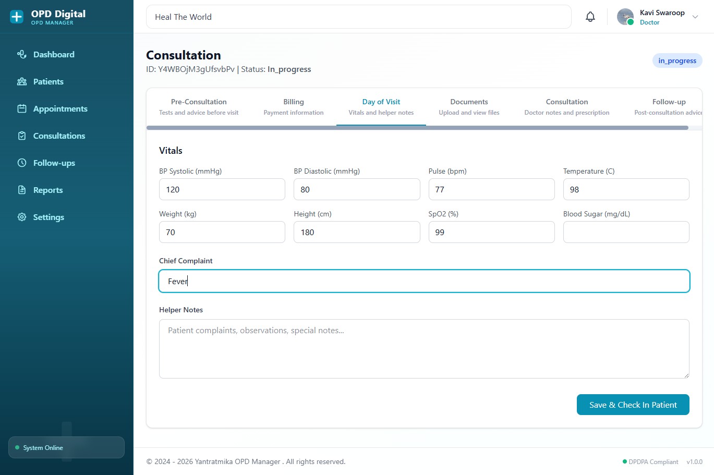Go to the Documents tab
Viewport: 714px width, 475px height.
pyautogui.click(x=469, y=106)
